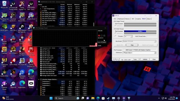The width and height of the screenshot is (180, 101).
Task: Launch SteamVR from the desktop
Action: tap(13, 84)
